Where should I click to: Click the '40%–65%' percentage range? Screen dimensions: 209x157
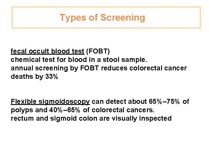[65, 110]
